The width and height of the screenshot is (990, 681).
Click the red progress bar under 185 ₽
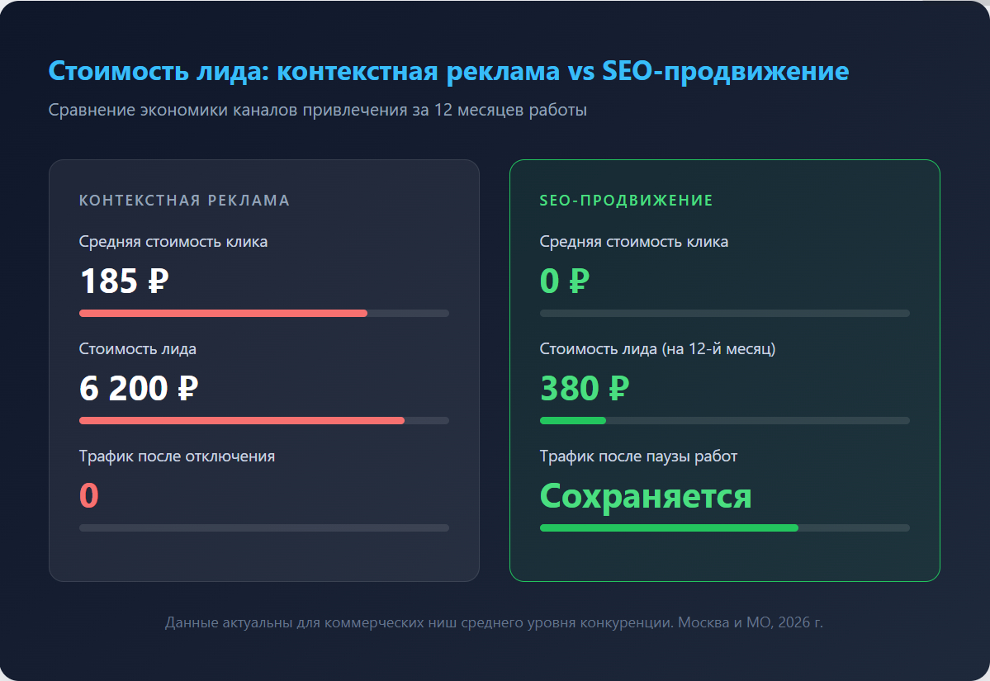click(x=223, y=314)
